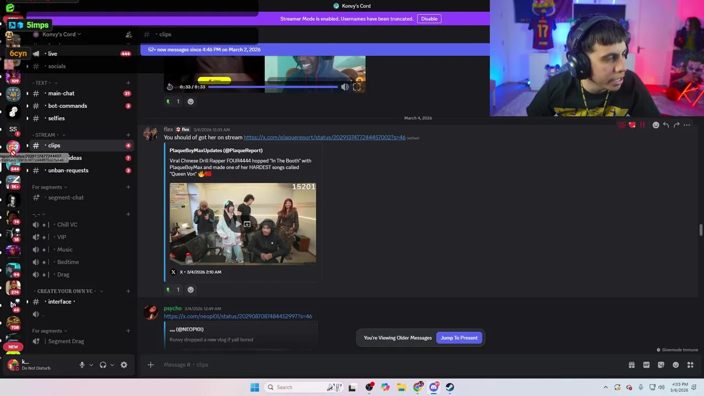Click Jump To Present button
The width and height of the screenshot is (704, 396).
[459, 338]
